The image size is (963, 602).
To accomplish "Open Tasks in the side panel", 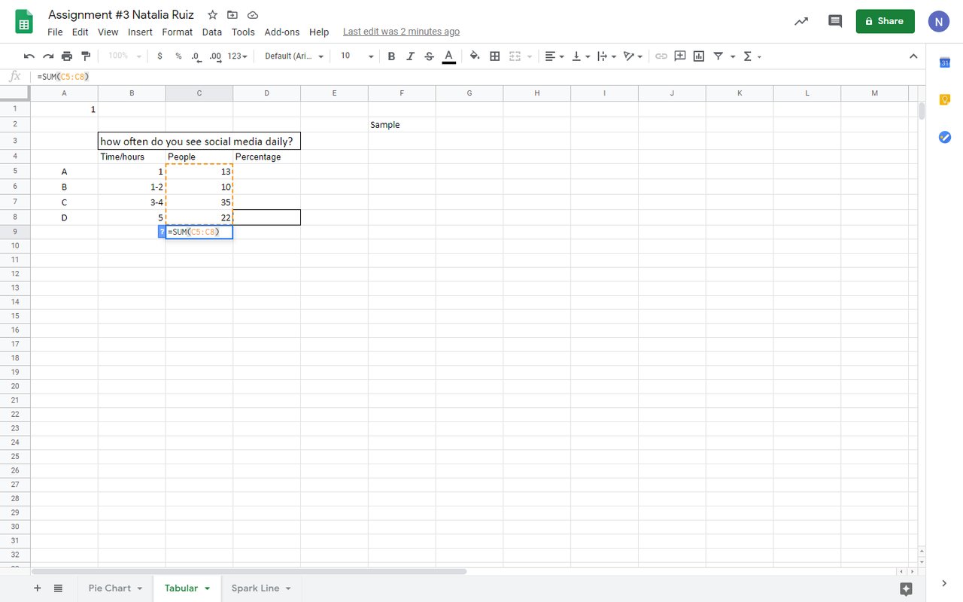I will (x=945, y=137).
